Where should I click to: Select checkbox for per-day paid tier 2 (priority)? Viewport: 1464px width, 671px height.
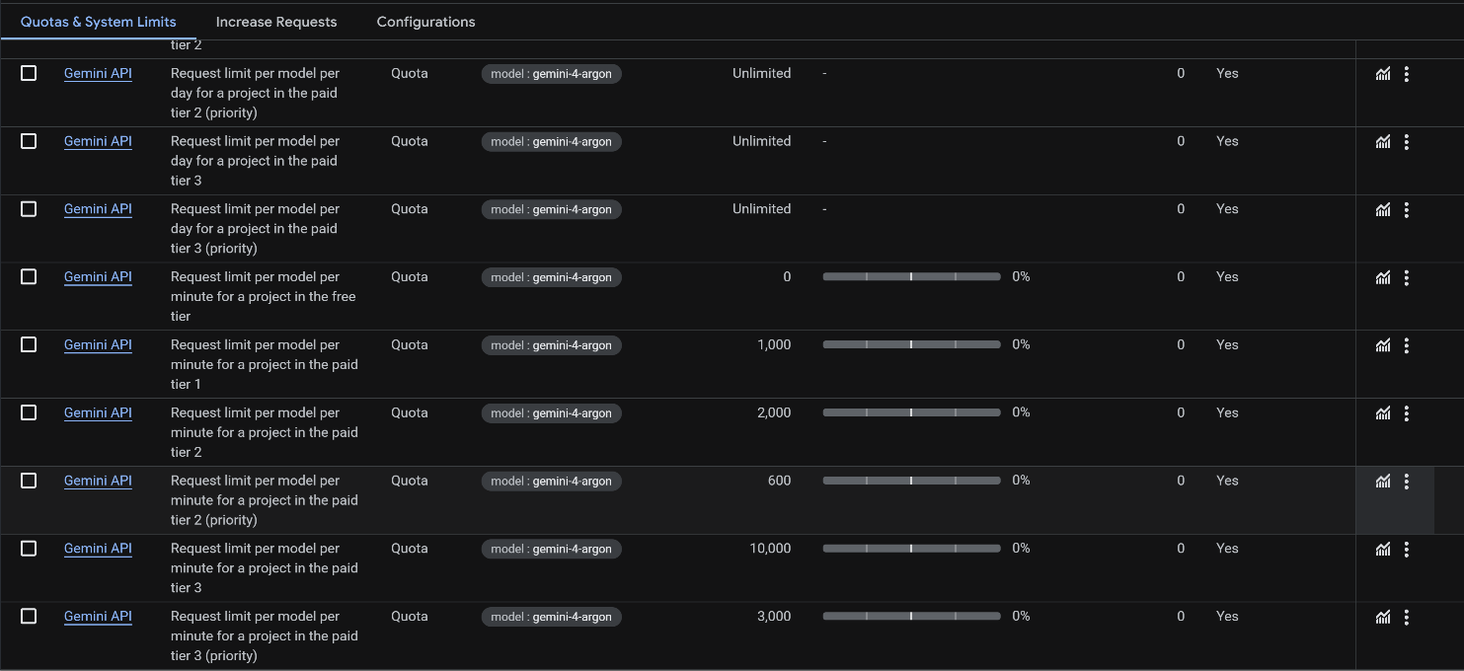(29, 73)
